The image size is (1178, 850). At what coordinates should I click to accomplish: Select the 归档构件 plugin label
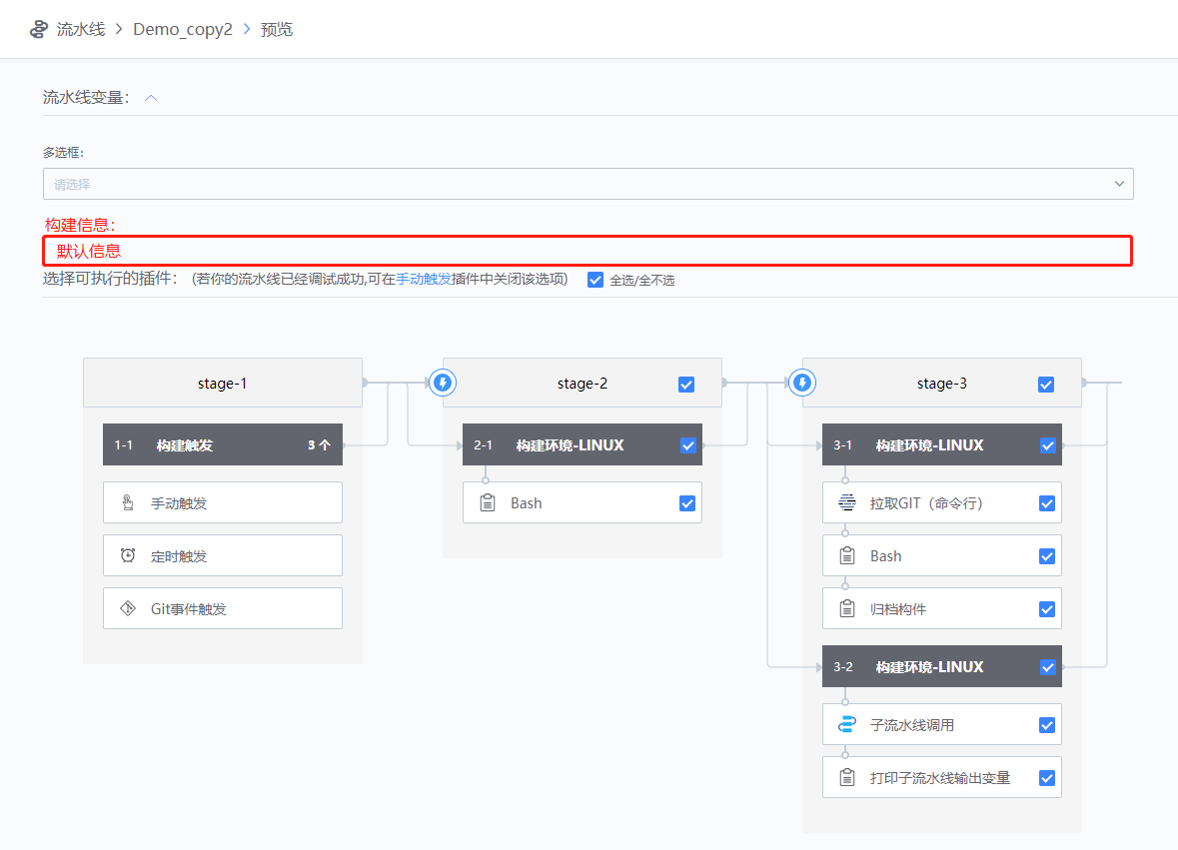point(898,609)
